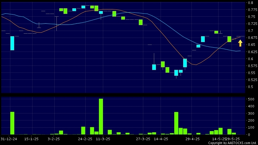Select the 31-12-24 date label
Viewport: 258px width, 145px height.
(8, 139)
